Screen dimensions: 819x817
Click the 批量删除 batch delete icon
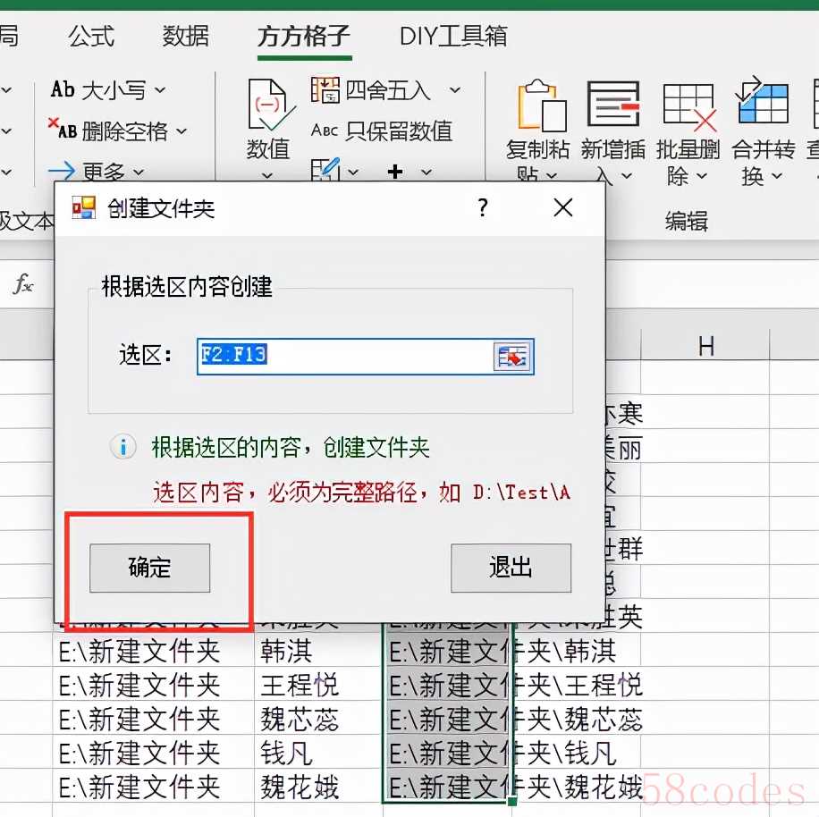688,105
